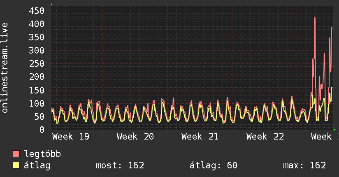Viewport: 339px width, 177px height.
Task: Click the 200 y-axis value
Action: [x=37, y=77]
